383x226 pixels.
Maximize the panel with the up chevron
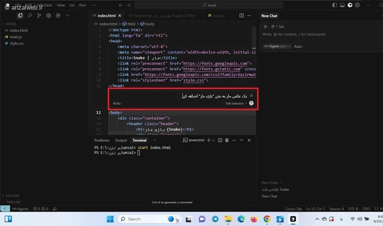coord(241,140)
